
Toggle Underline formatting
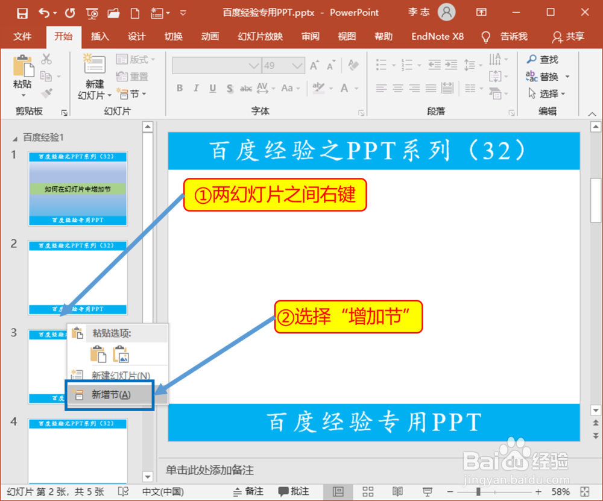[x=213, y=89]
